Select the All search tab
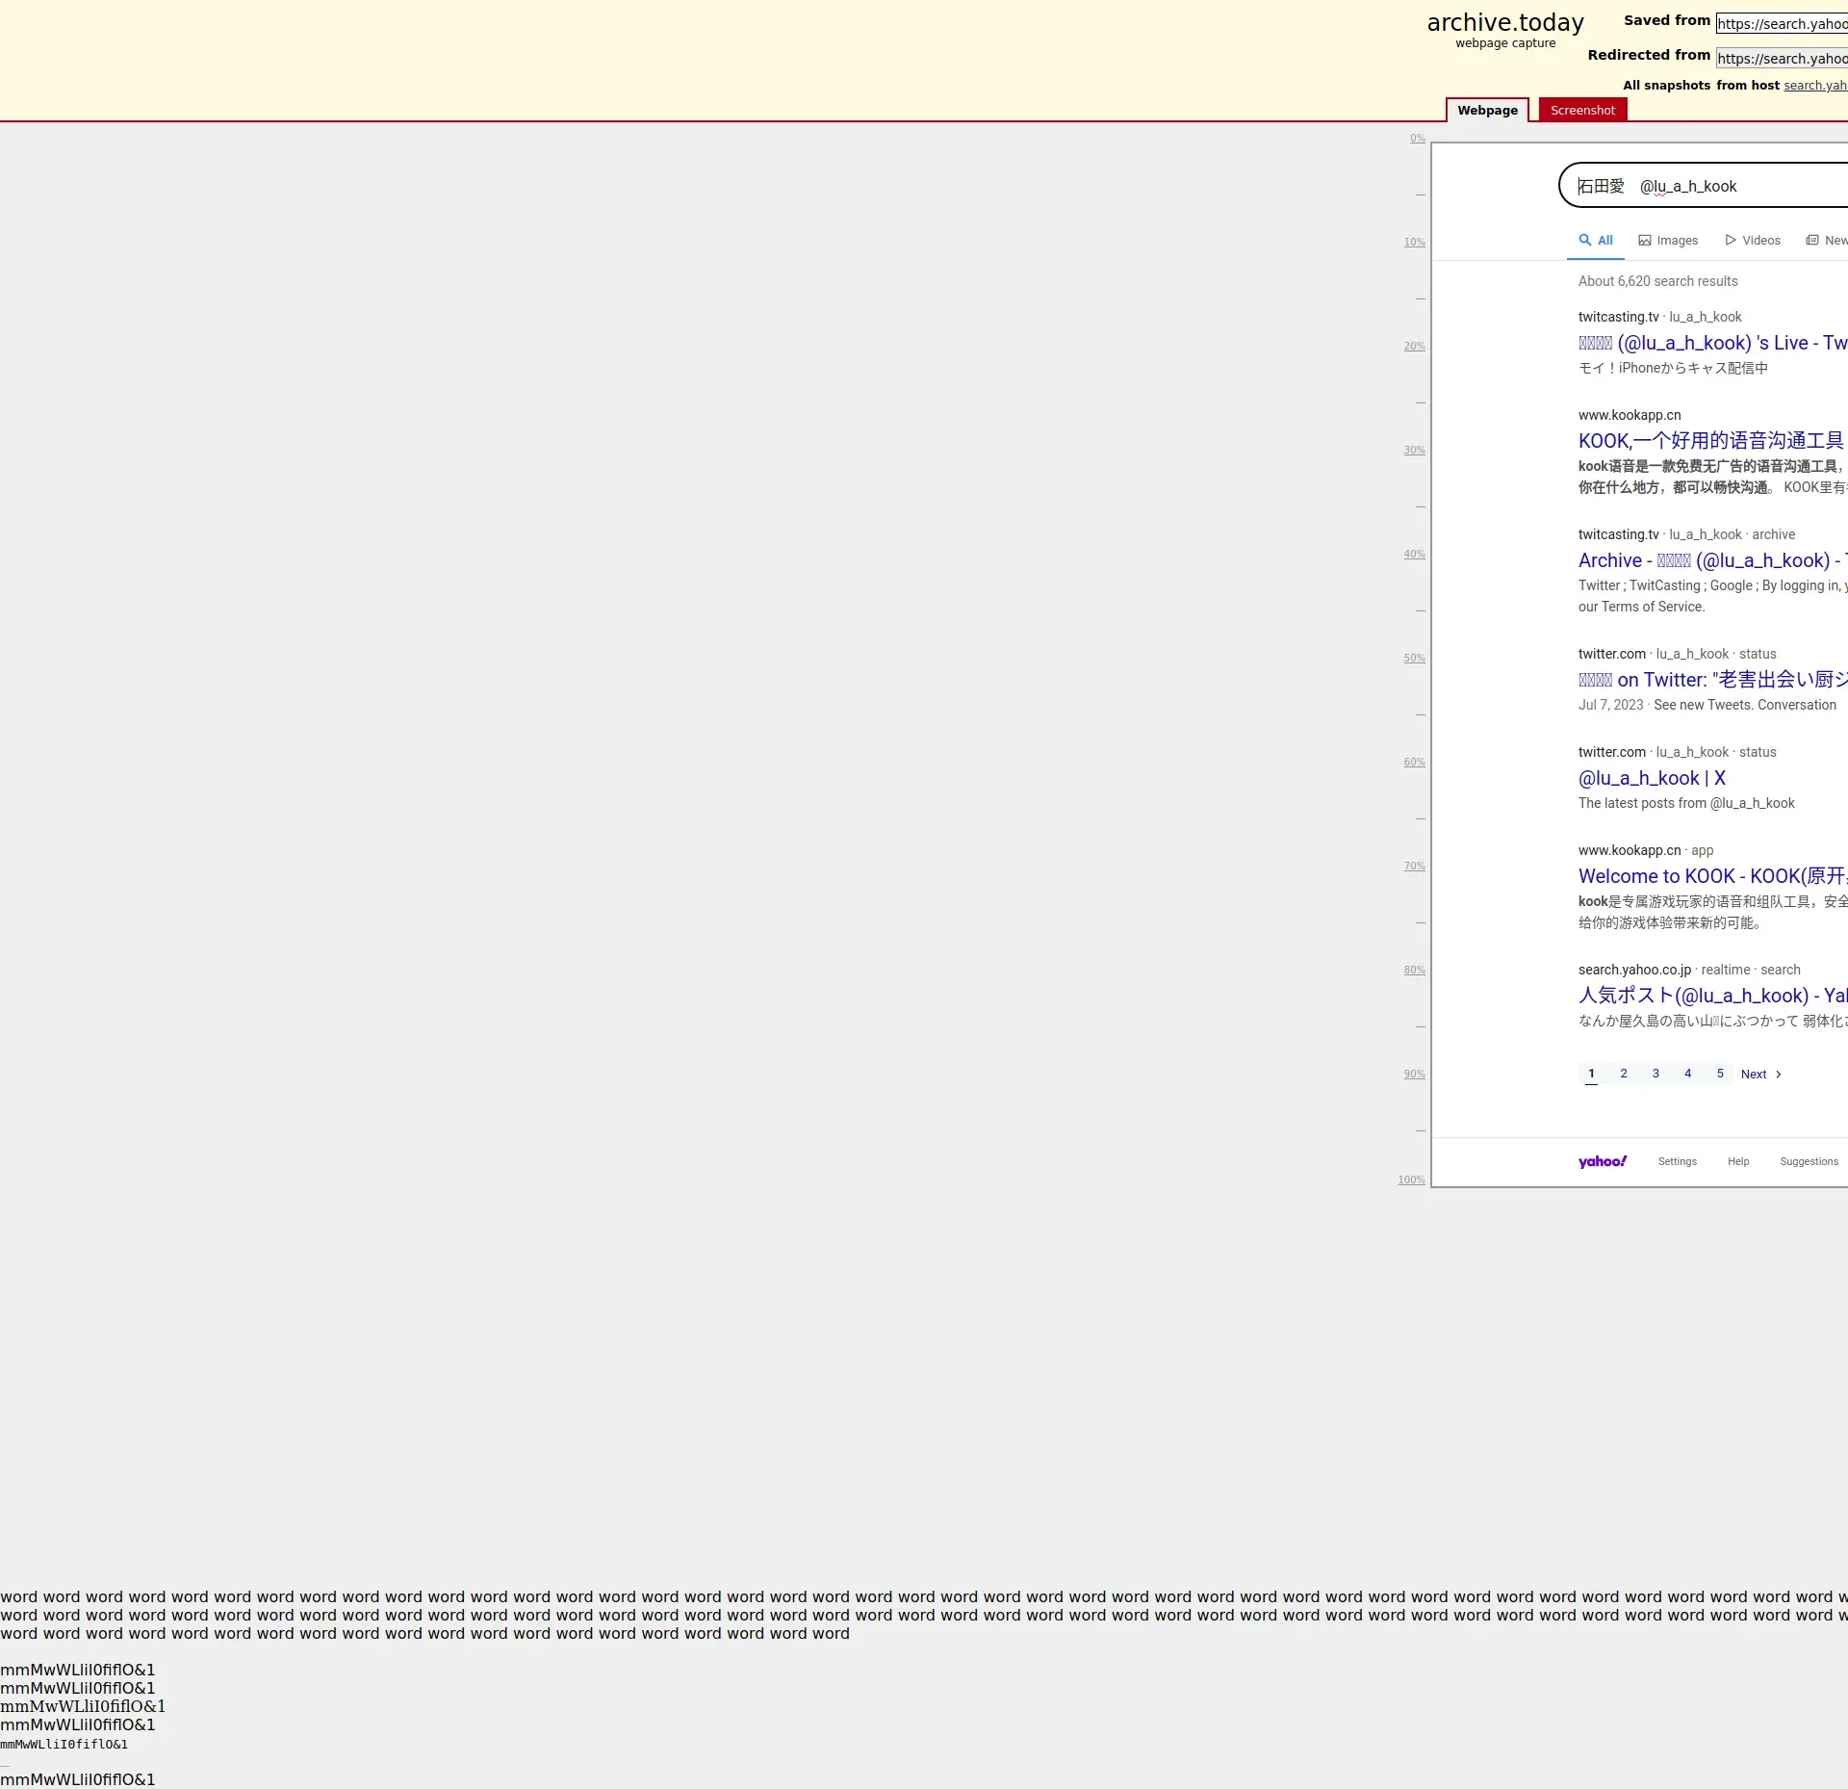This screenshot has width=1848, height=1789. [1596, 241]
